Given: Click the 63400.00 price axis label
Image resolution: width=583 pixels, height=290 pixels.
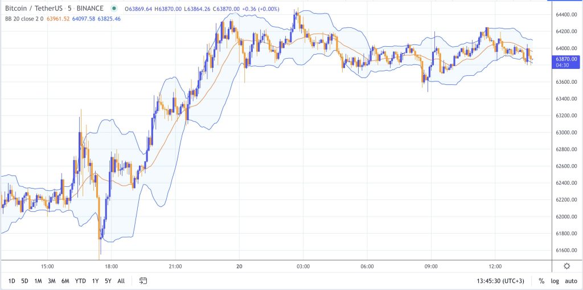Looking at the screenshot, I should pos(566,99).
